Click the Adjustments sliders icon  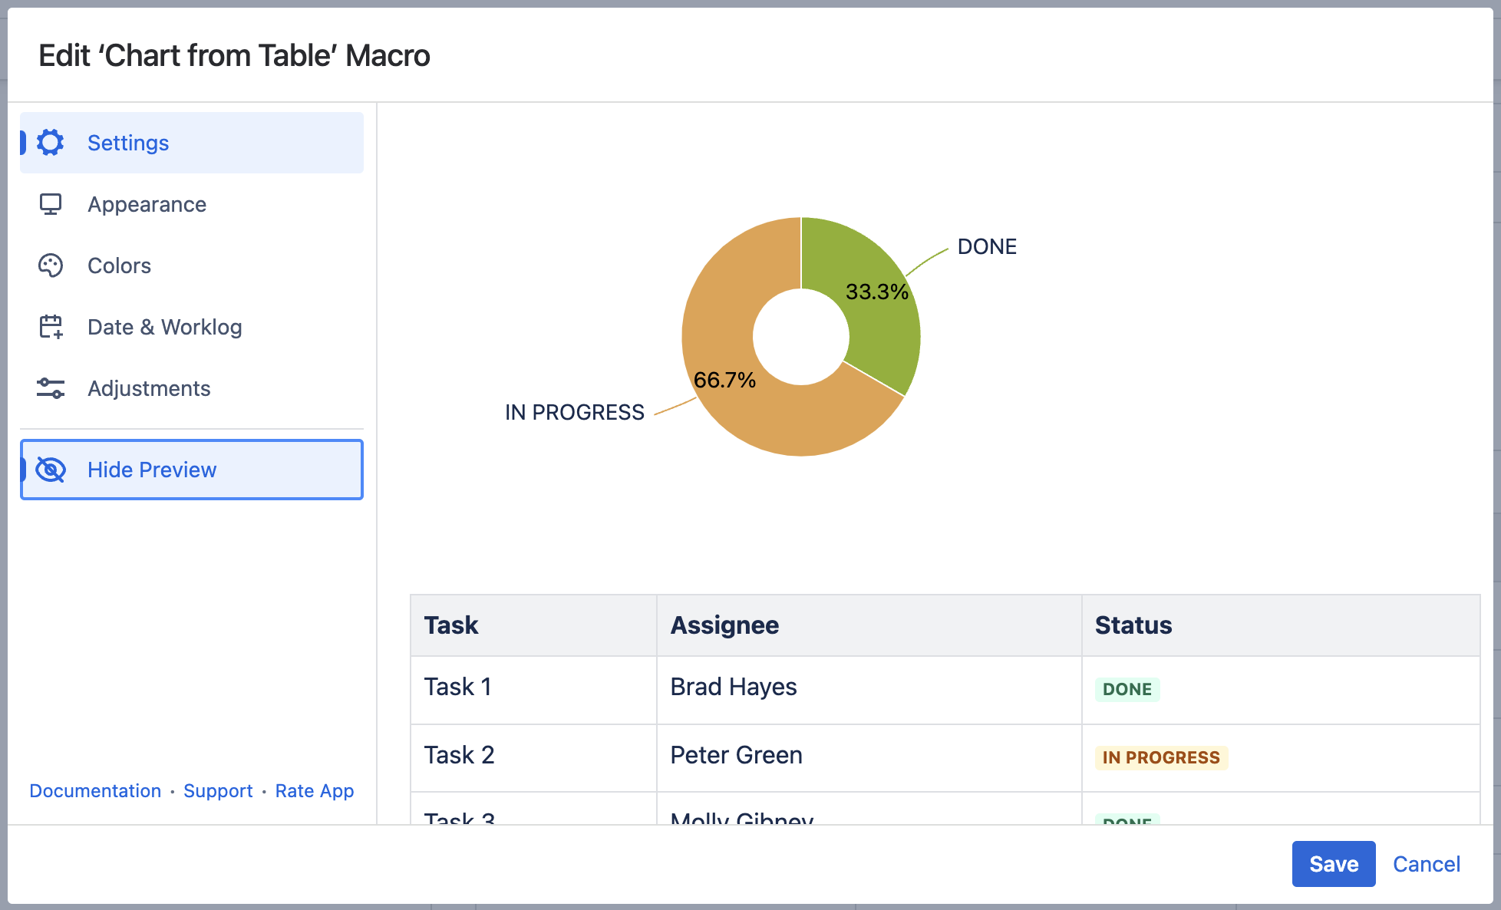51,388
